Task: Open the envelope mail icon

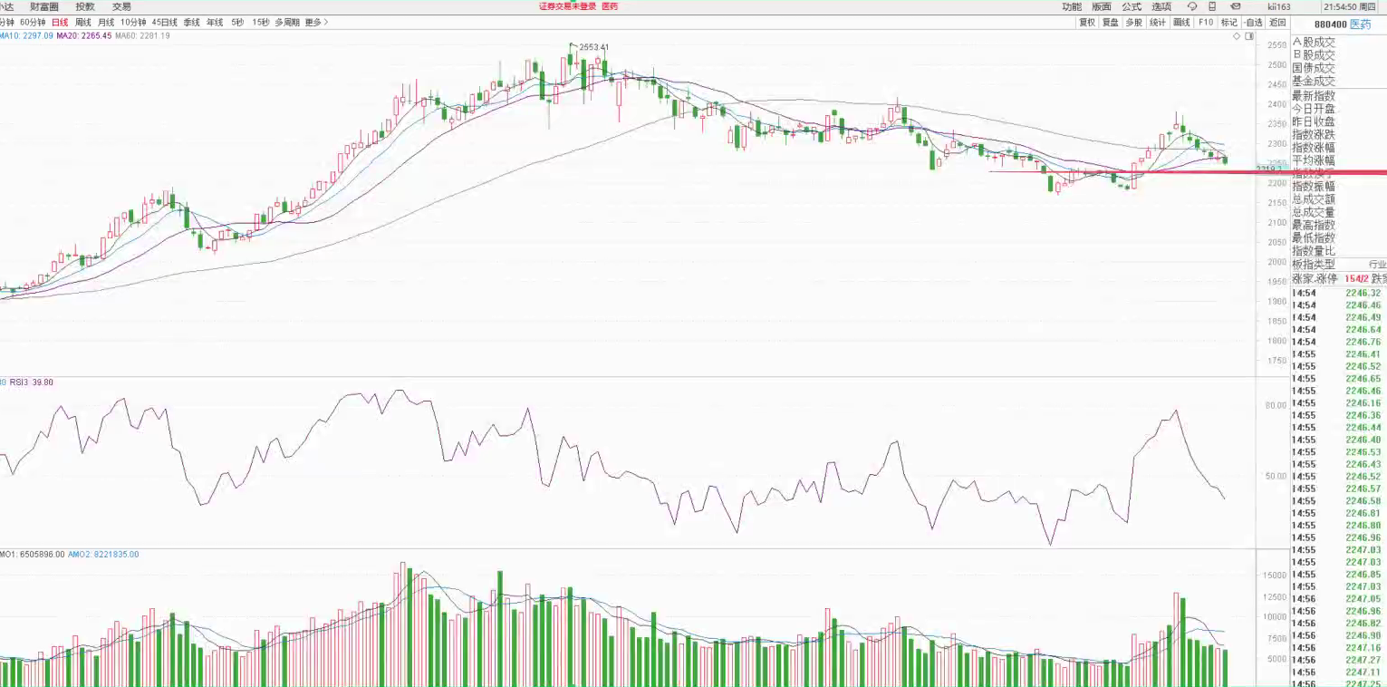Action: click(1235, 6)
